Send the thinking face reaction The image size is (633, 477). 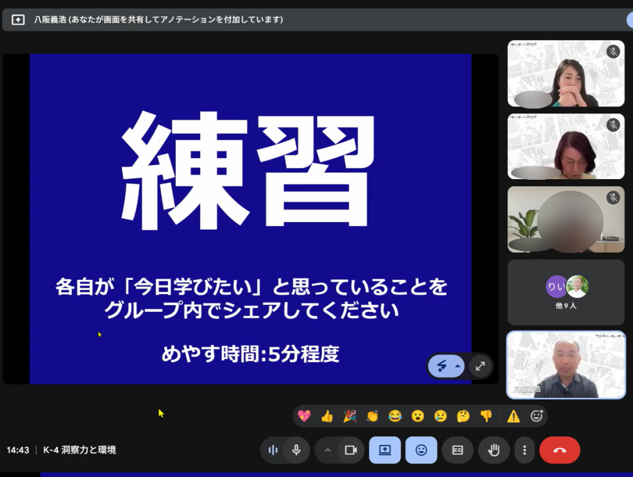tap(463, 416)
